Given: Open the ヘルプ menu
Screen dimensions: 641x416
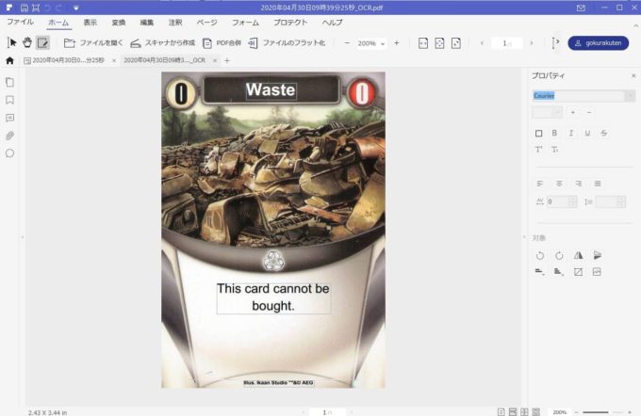Looking at the screenshot, I should point(332,23).
